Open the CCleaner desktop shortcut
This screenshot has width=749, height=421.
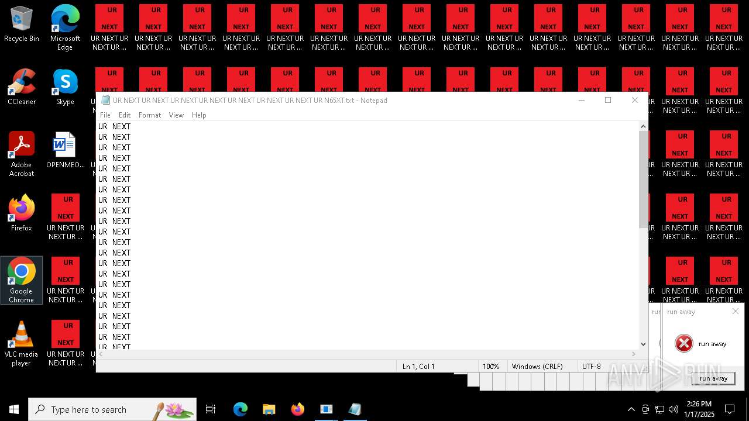coord(22,87)
